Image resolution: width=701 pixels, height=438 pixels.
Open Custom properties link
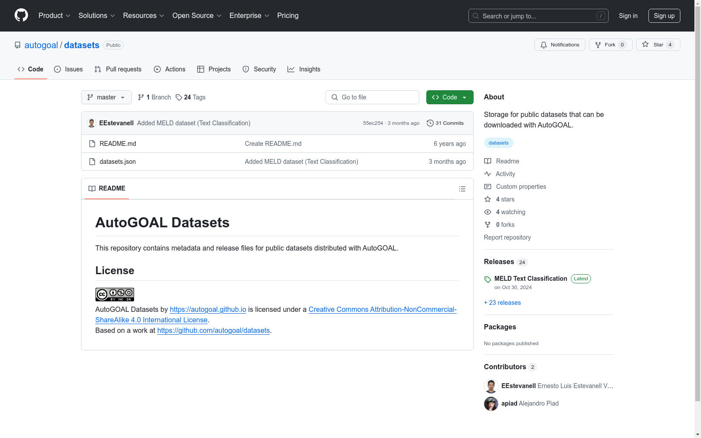coord(515,187)
